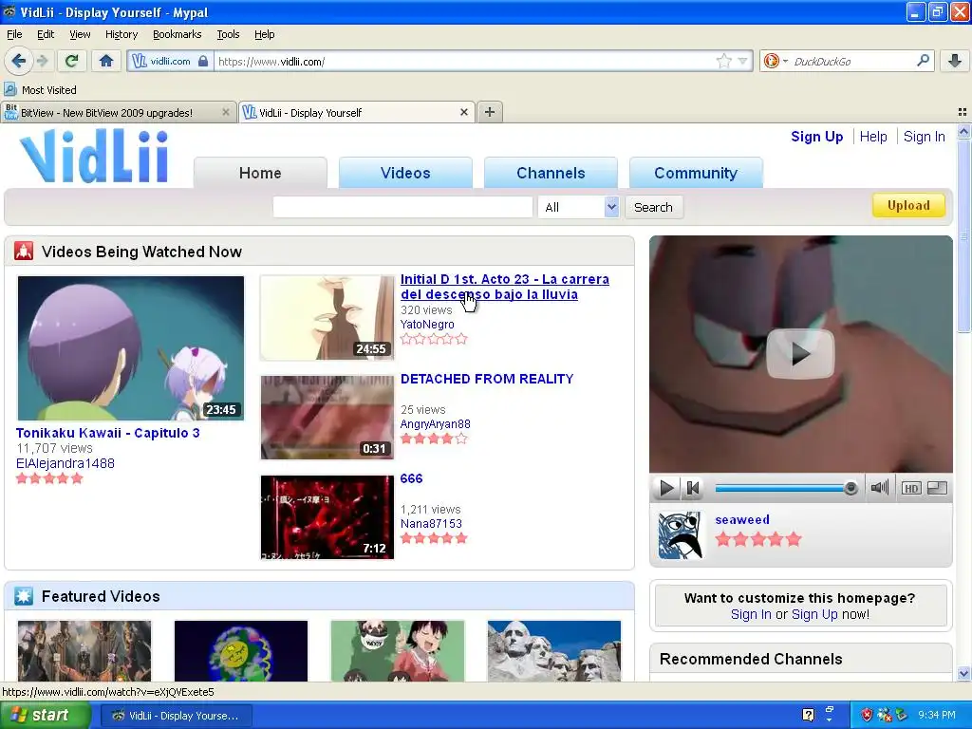Click the Sign In link at top
Image resolution: width=972 pixels, height=729 pixels.
click(x=924, y=137)
